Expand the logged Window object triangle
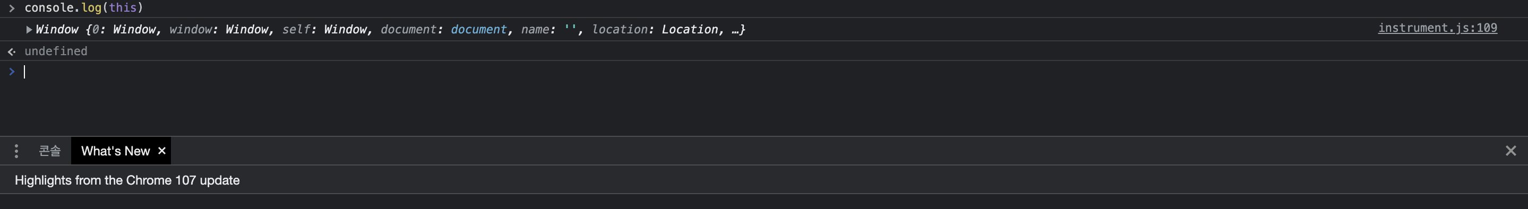The height and width of the screenshot is (209, 1528). [x=29, y=30]
